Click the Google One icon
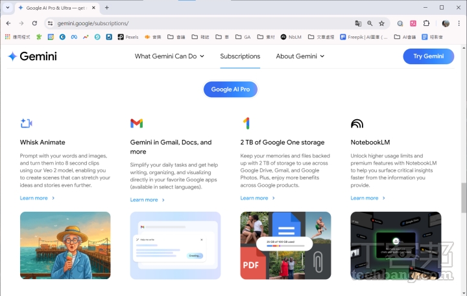The height and width of the screenshot is (296, 467). pos(246,123)
